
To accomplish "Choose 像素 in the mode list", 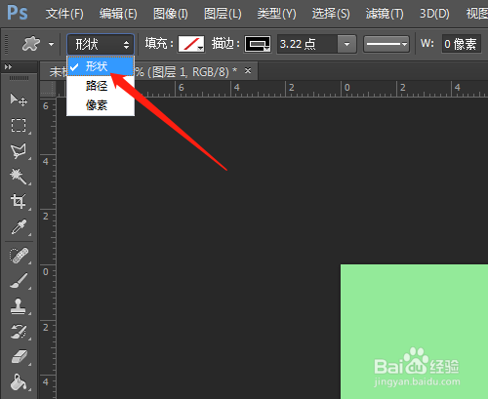I will point(101,105).
